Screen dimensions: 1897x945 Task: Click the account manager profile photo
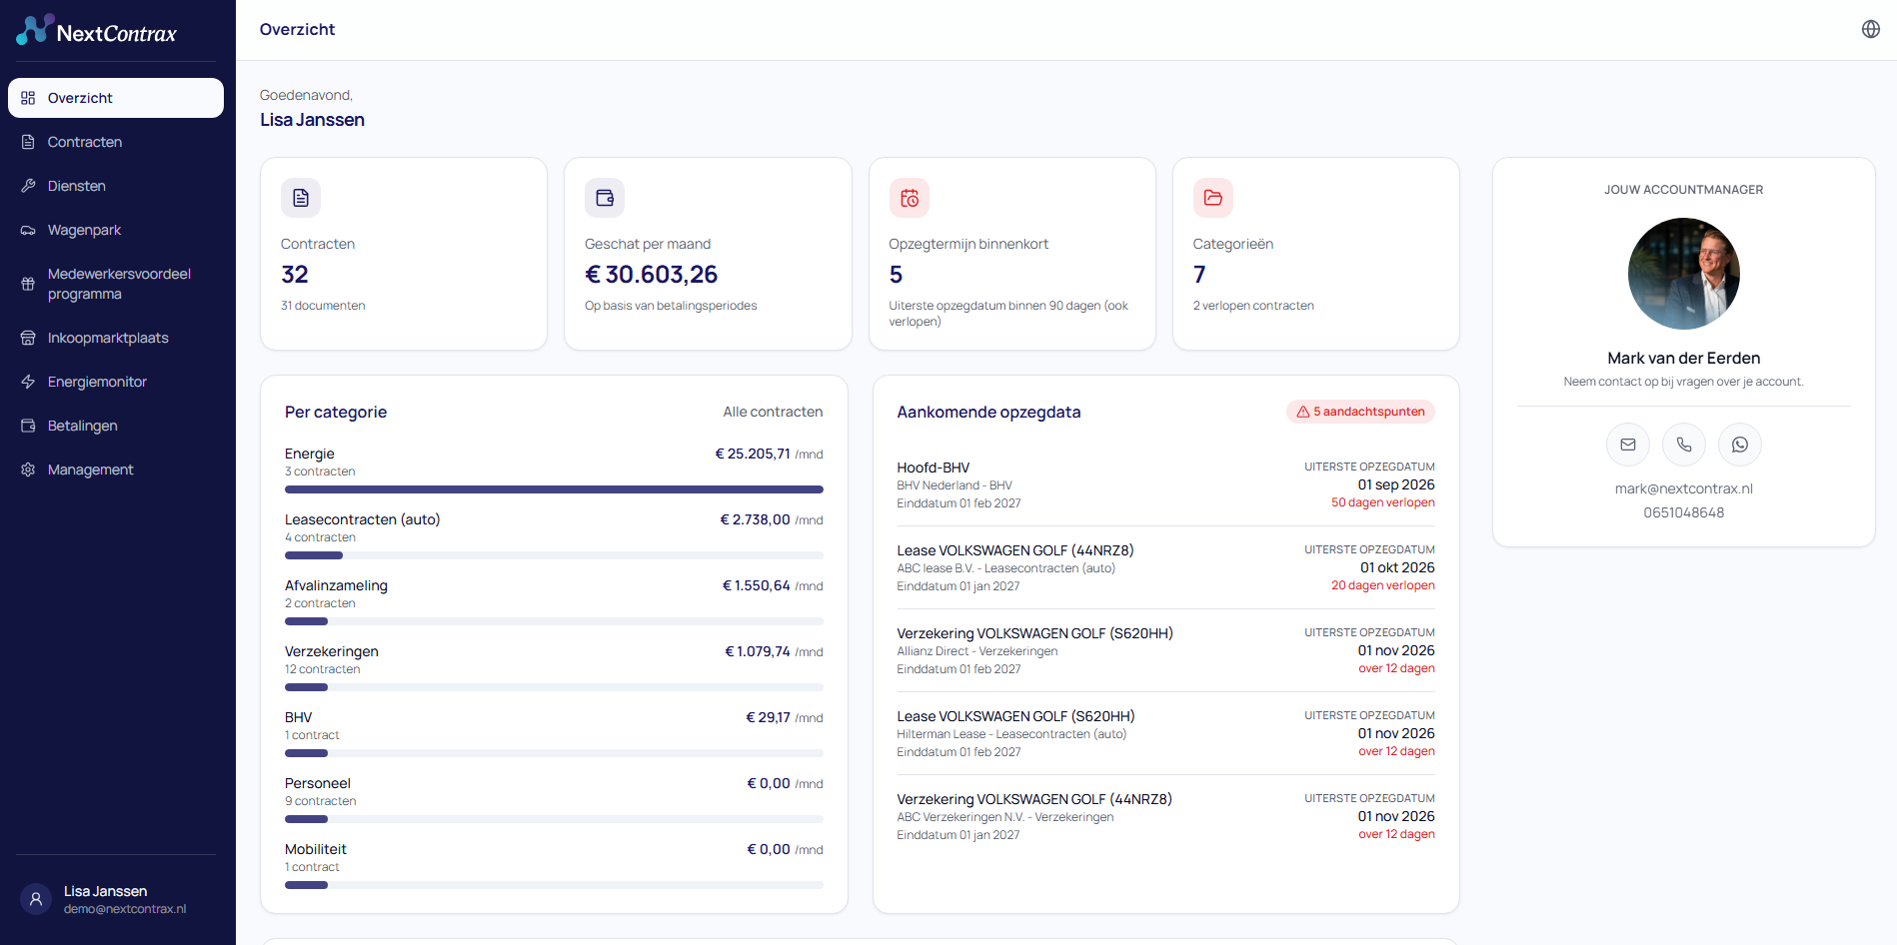(x=1683, y=274)
